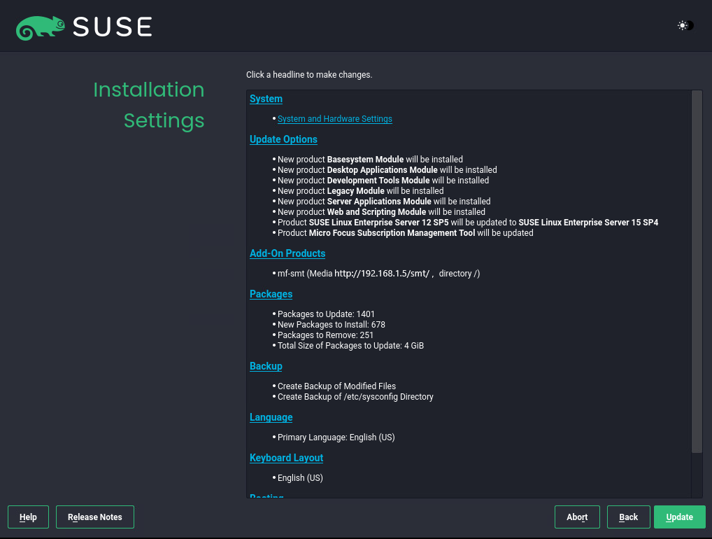Open the Update Options headline
The height and width of the screenshot is (539, 712).
tap(283, 139)
